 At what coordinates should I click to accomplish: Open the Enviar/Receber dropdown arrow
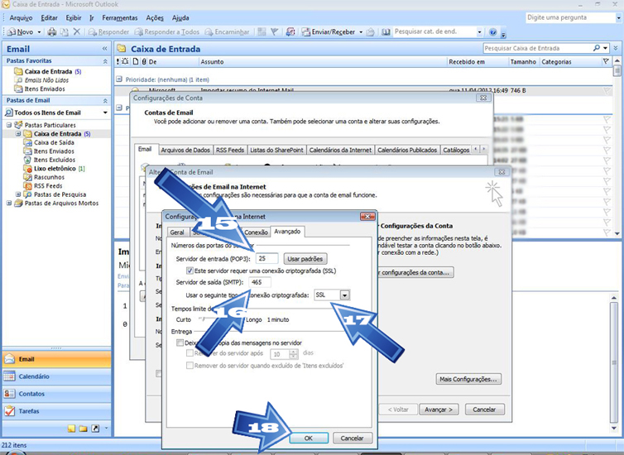click(x=361, y=31)
